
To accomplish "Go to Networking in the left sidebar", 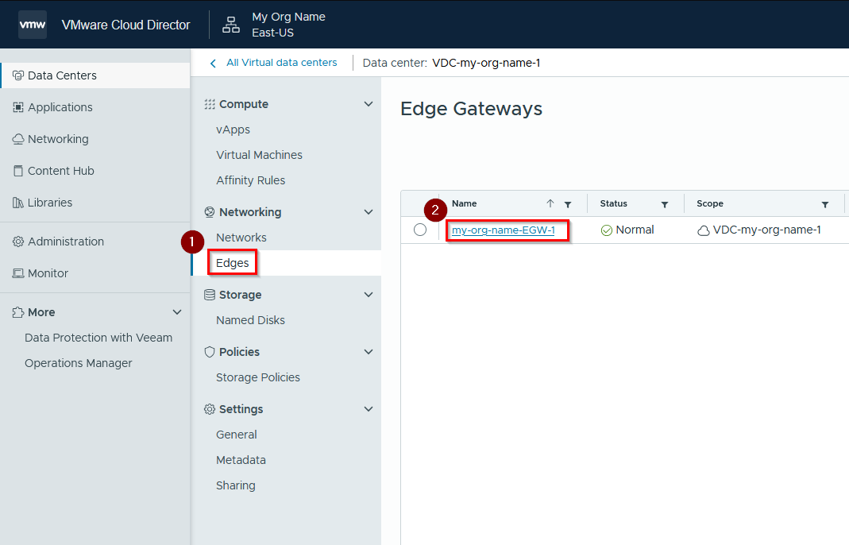I will click(58, 139).
